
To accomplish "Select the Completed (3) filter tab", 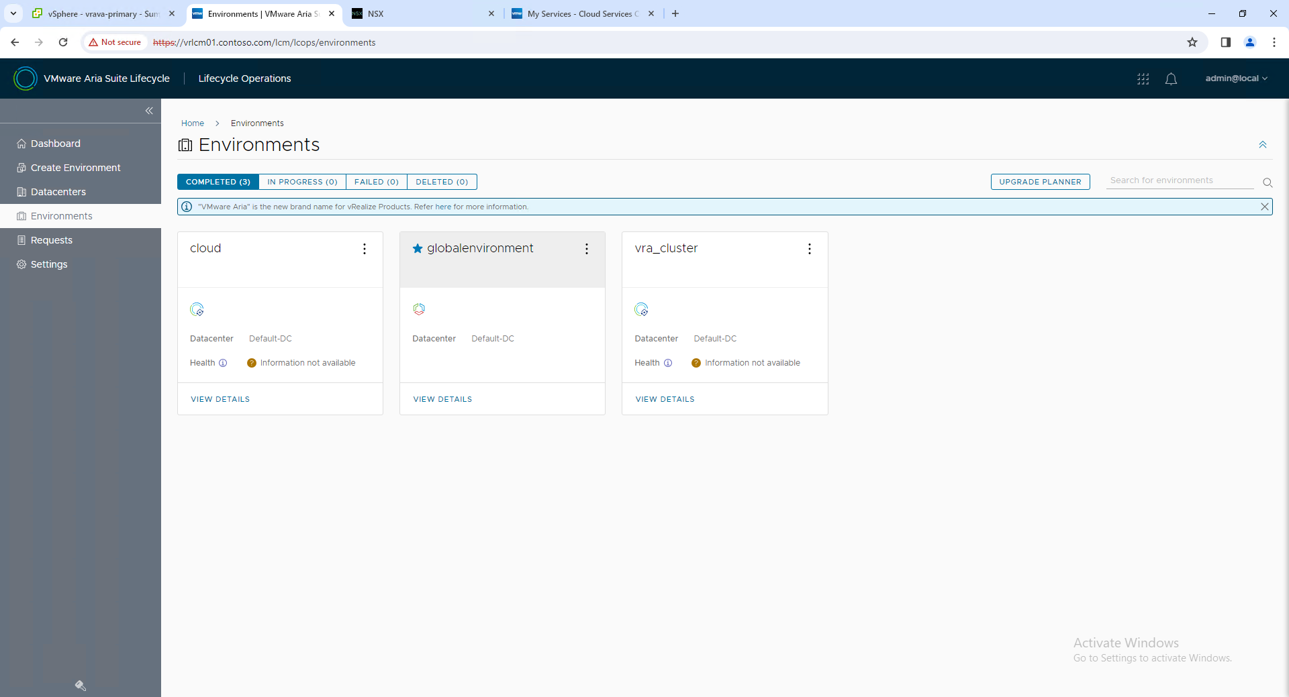I will [218, 182].
